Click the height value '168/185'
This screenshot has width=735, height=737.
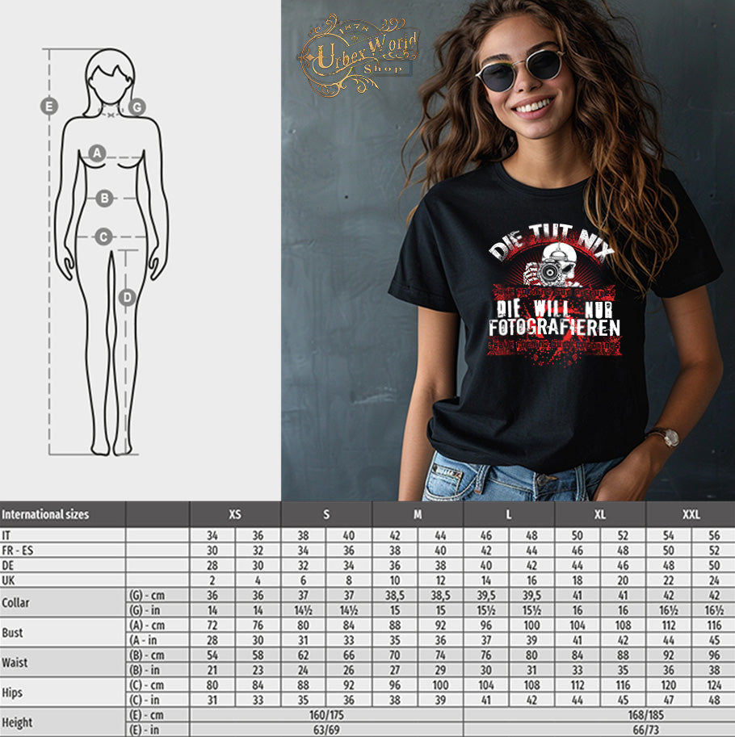point(645,715)
